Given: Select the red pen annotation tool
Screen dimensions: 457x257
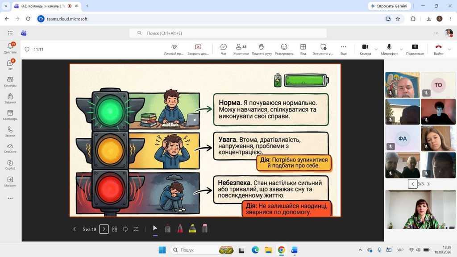Looking at the screenshot, I should (x=180, y=229).
